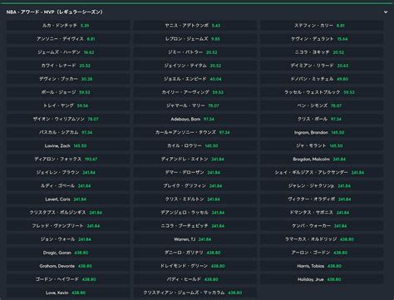Click ディアロン・フォックス at 193.67

tap(68, 159)
